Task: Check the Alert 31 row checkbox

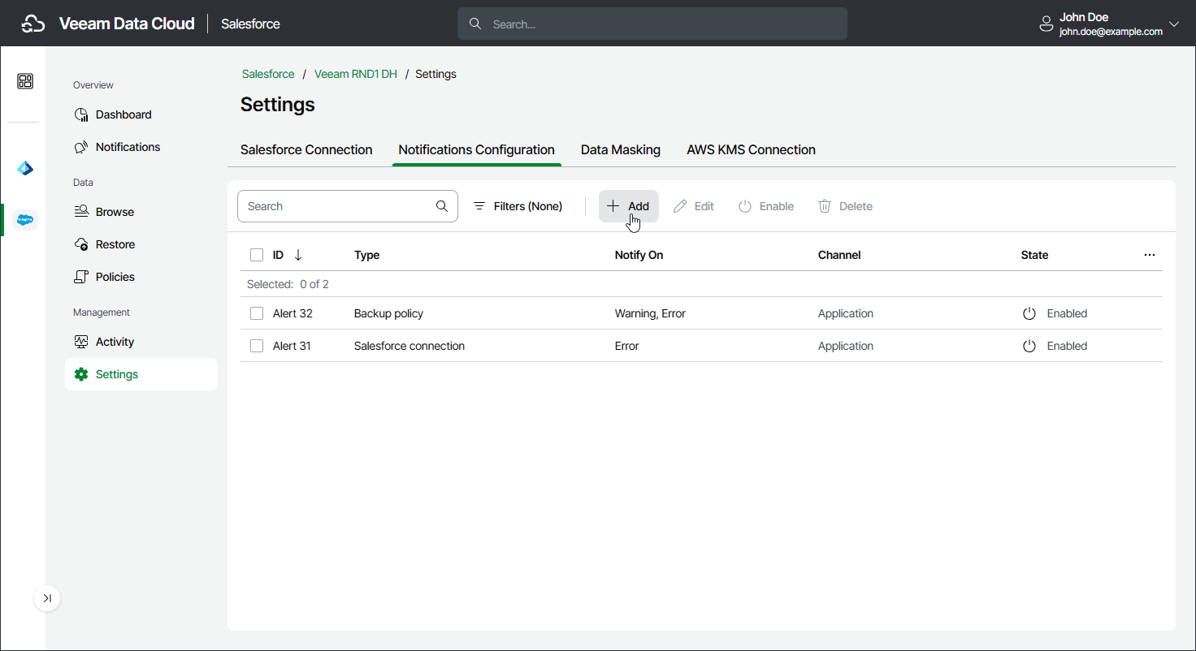Action: (x=257, y=346)
